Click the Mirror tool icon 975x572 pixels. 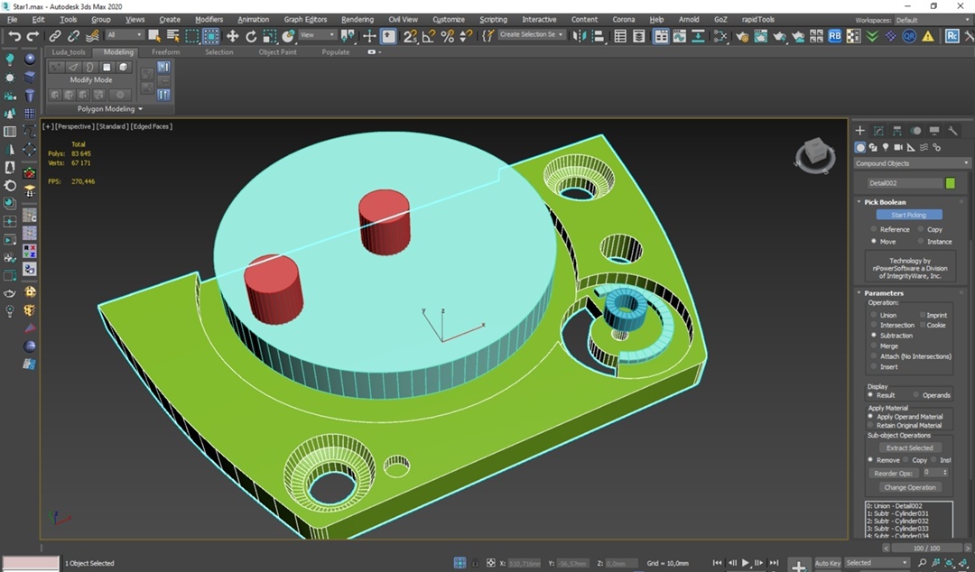tap(579, 36)
